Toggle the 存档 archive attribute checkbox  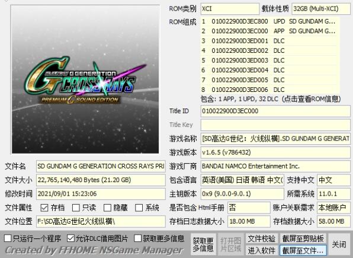(44, 208)
